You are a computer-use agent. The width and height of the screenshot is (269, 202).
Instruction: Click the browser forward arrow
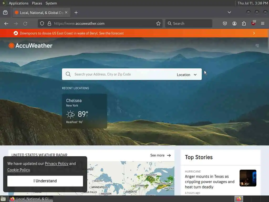(16, 23)
